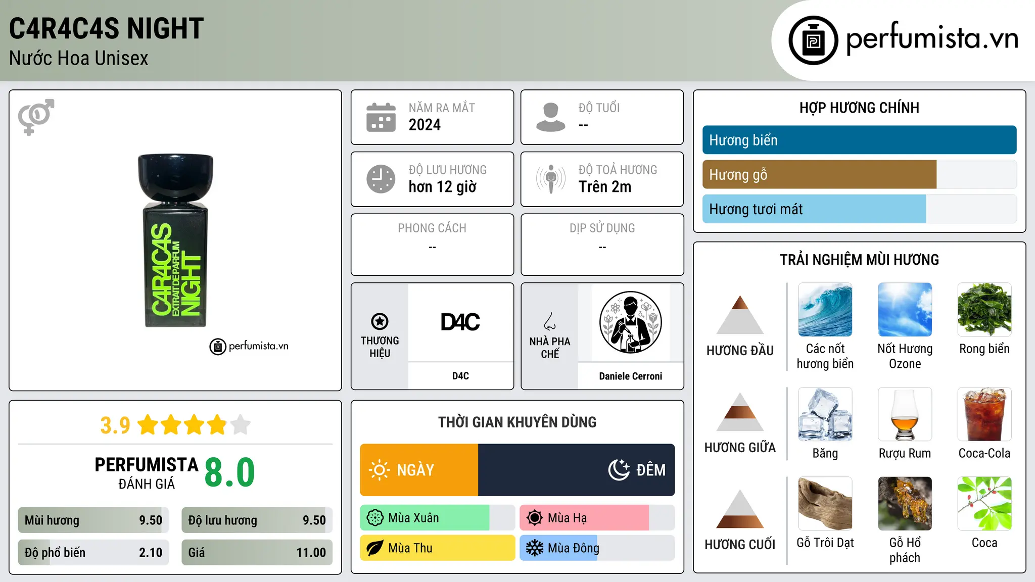Click the Giá 11.00 score bar
This screenshot has width=1035, height=582.
pos(257,553)
